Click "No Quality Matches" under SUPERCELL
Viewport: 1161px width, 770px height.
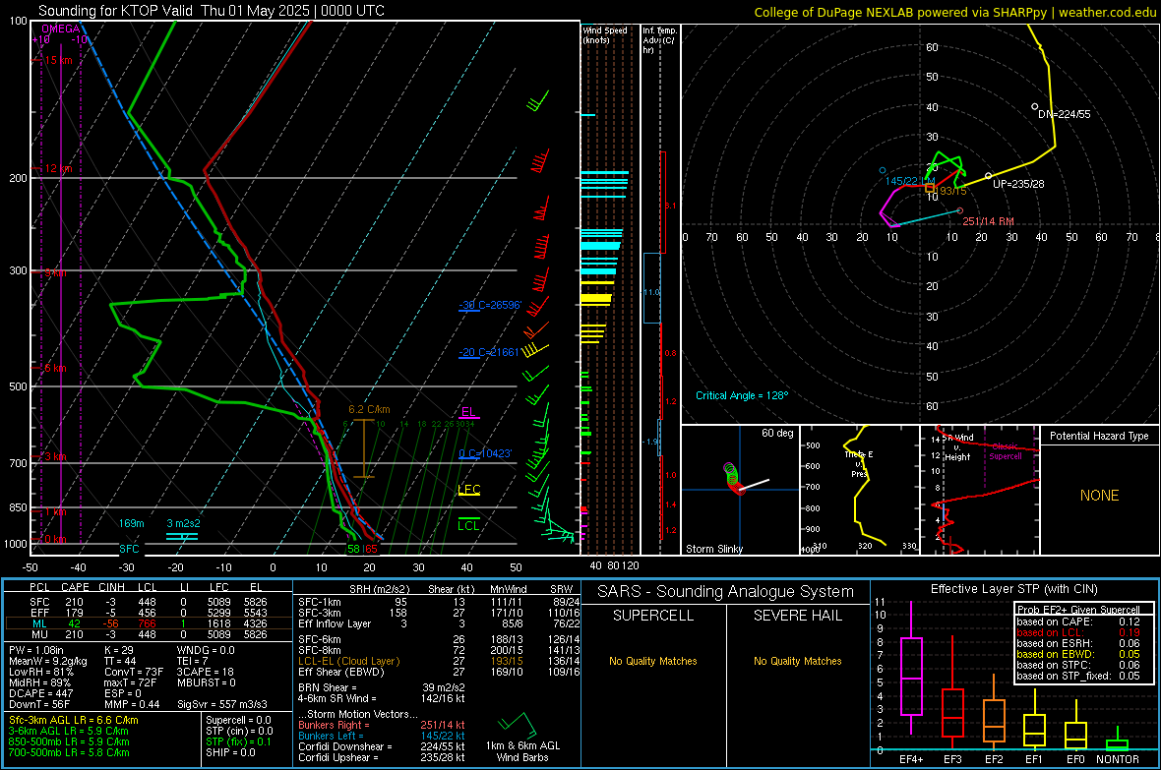(653, 661)
